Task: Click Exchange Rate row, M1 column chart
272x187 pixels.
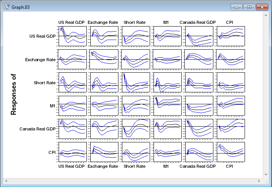Action: (167, 59)
